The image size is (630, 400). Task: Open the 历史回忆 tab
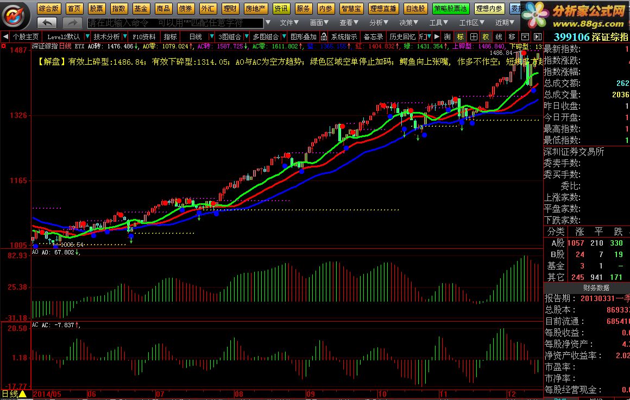[x=402, y=36]
